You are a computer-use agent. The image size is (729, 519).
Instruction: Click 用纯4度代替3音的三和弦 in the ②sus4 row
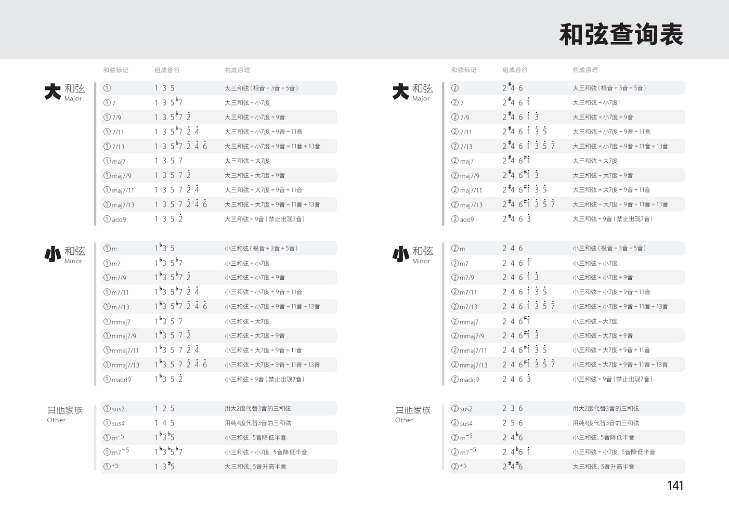pyautogui.click(x=606, y=423)
